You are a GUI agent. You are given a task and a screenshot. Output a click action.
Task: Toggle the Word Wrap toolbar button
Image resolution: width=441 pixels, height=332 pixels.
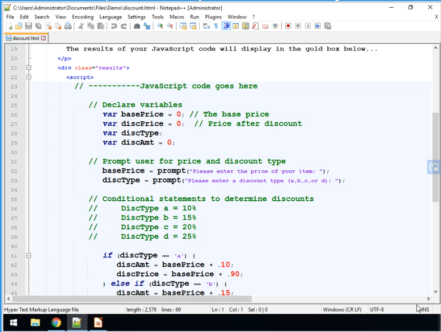tap(206, 26)
